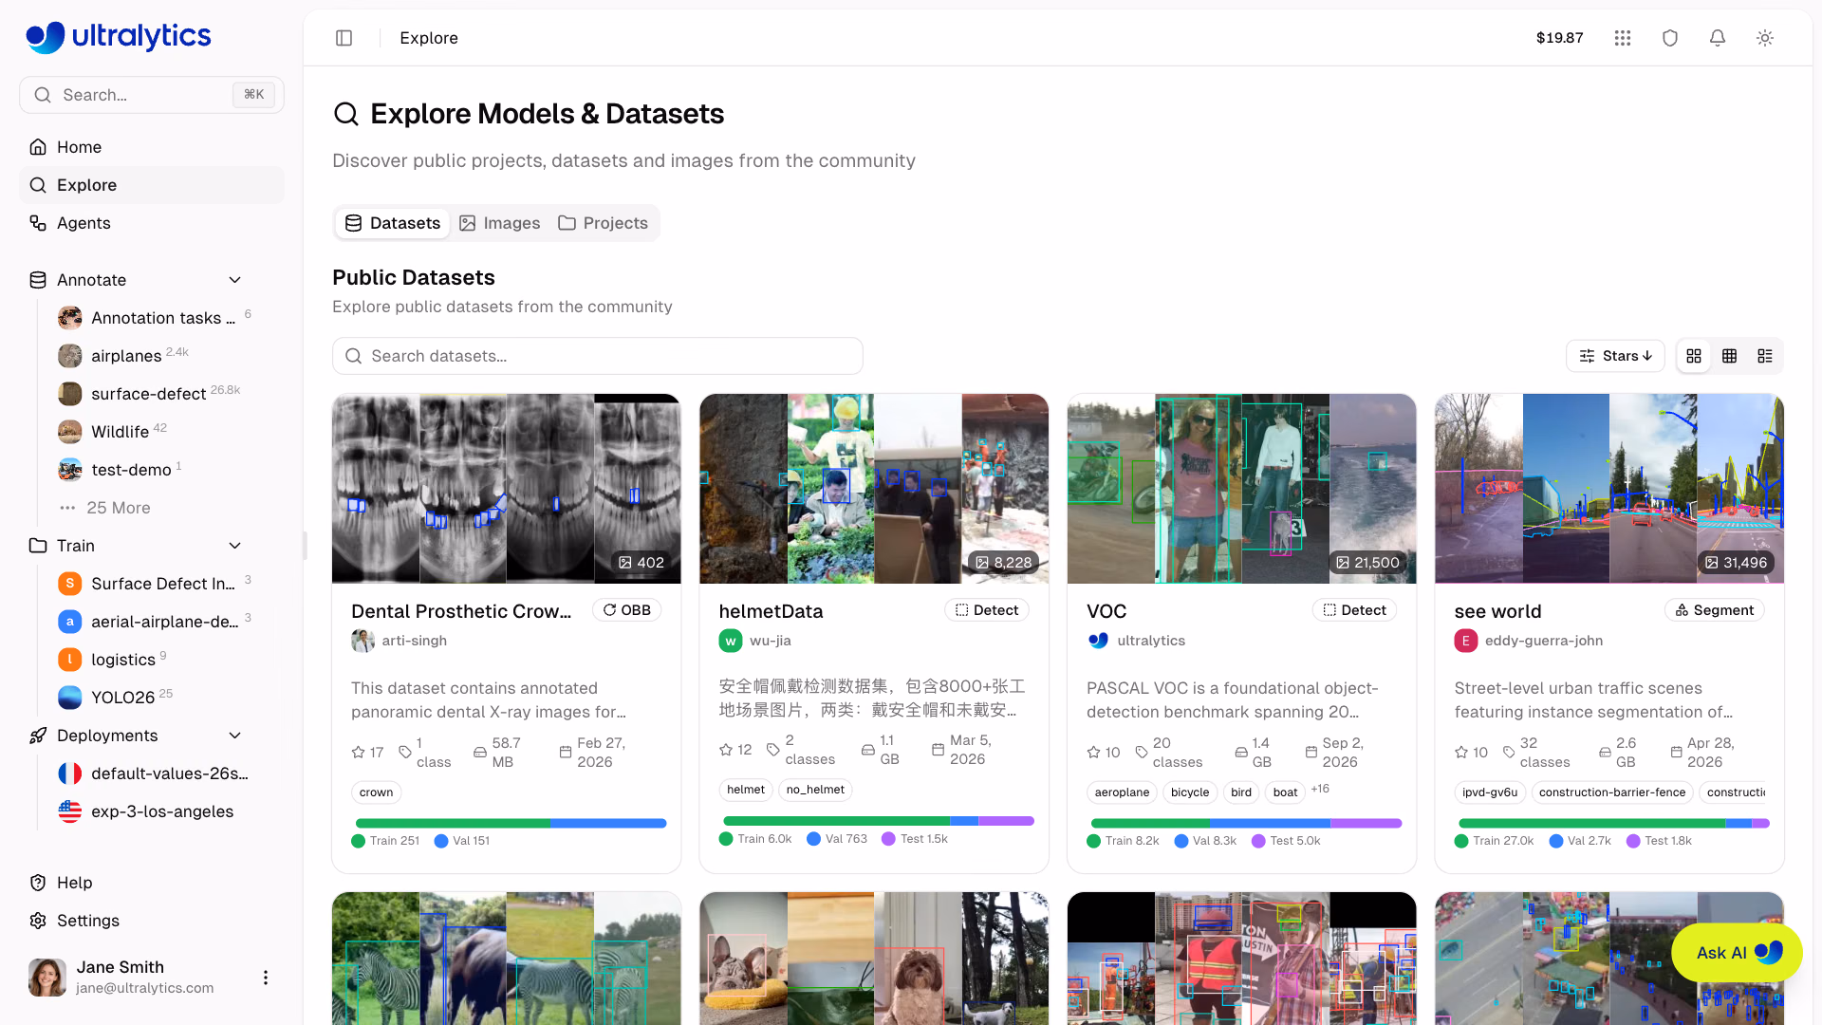Open Agents in the sidebar
This screenshot has width=1822, height=1025.
pyautogui.click(x=152, y=223)
